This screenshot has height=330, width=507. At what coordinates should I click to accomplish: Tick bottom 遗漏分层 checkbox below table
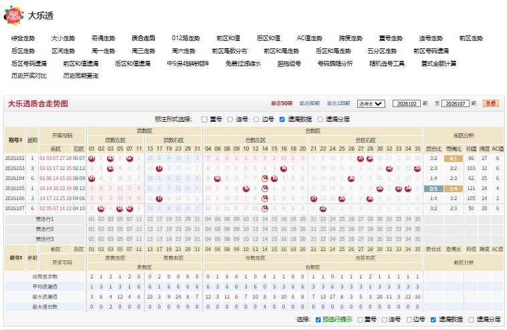(x=471, y=320)
